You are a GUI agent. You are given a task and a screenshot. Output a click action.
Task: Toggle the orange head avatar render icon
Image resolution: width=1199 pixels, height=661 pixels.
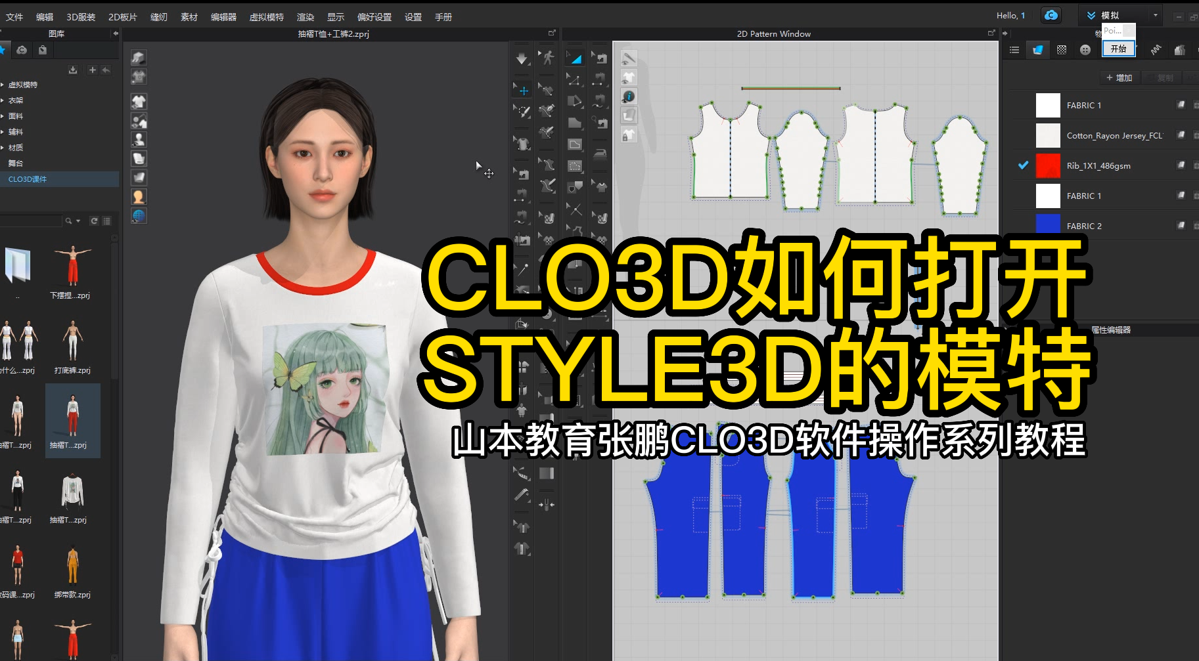pos(139,196)
